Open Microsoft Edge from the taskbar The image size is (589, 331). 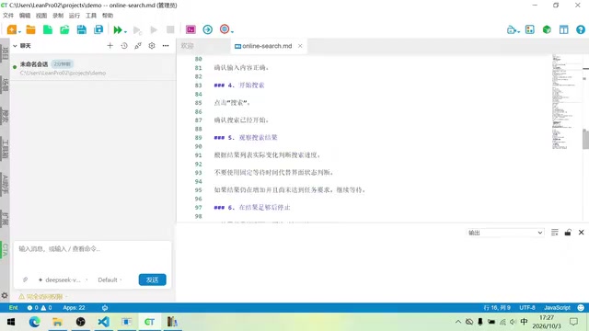[35, 322]
